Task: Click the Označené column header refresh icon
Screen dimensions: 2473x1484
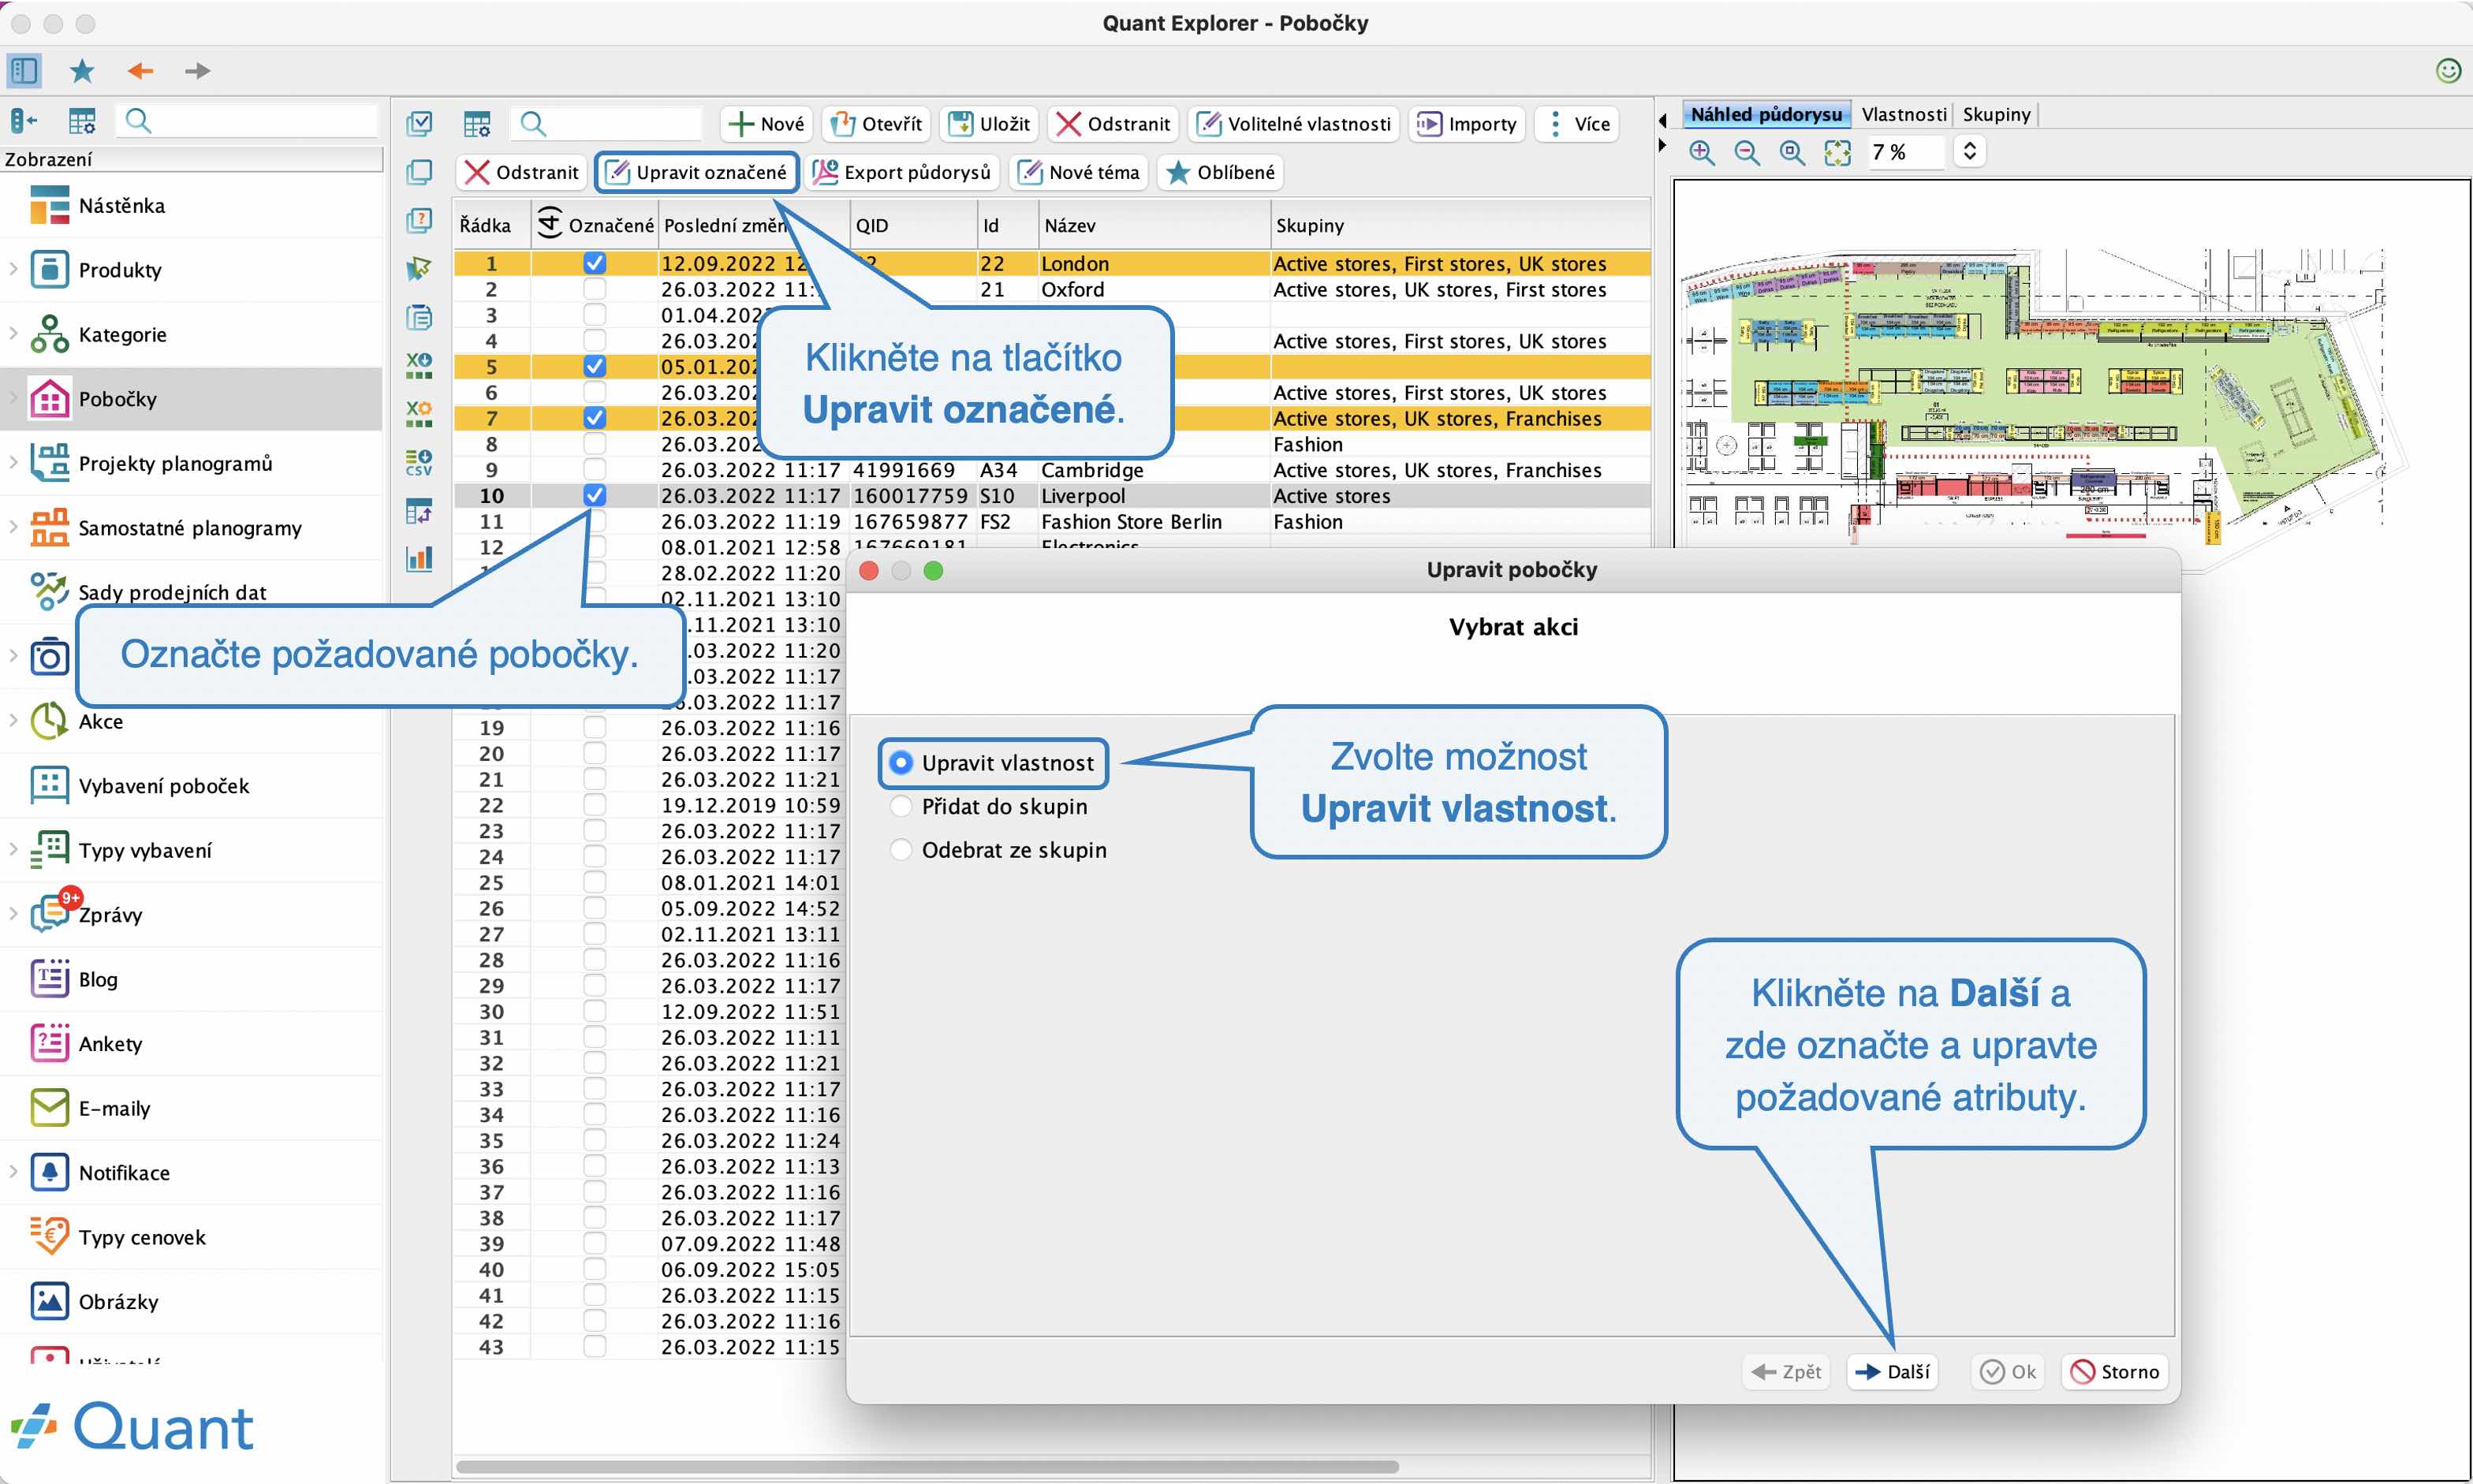Action: [x=549, y=223]
